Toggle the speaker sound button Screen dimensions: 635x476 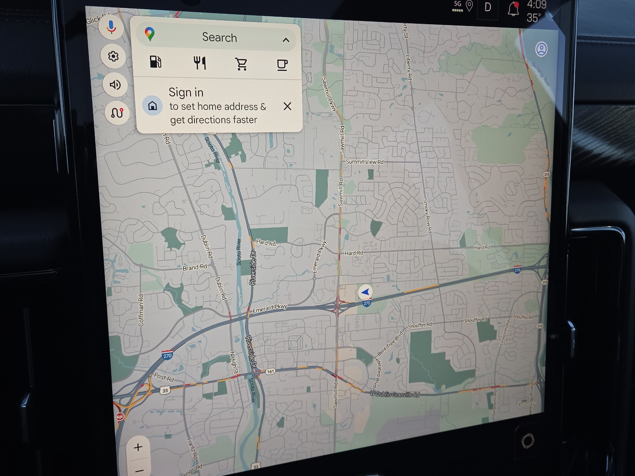115,85
